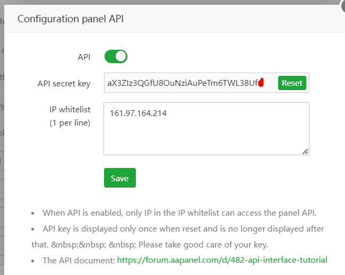Save the panel API configuration
The width and height of the screenshot is (345, 275).
click(119, 178)
